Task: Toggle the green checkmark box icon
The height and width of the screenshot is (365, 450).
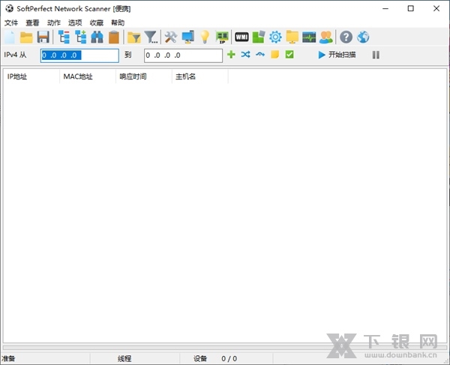Action: click(x=289, y=55)
